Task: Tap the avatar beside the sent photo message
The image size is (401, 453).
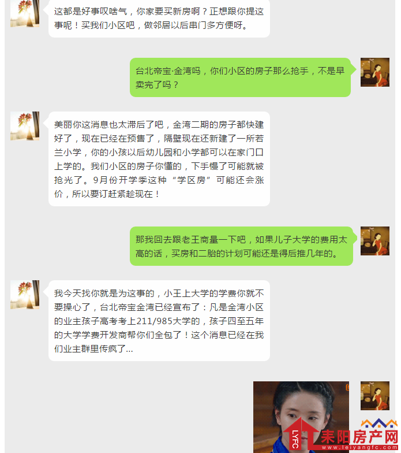Action: click(x=375, y=396)
